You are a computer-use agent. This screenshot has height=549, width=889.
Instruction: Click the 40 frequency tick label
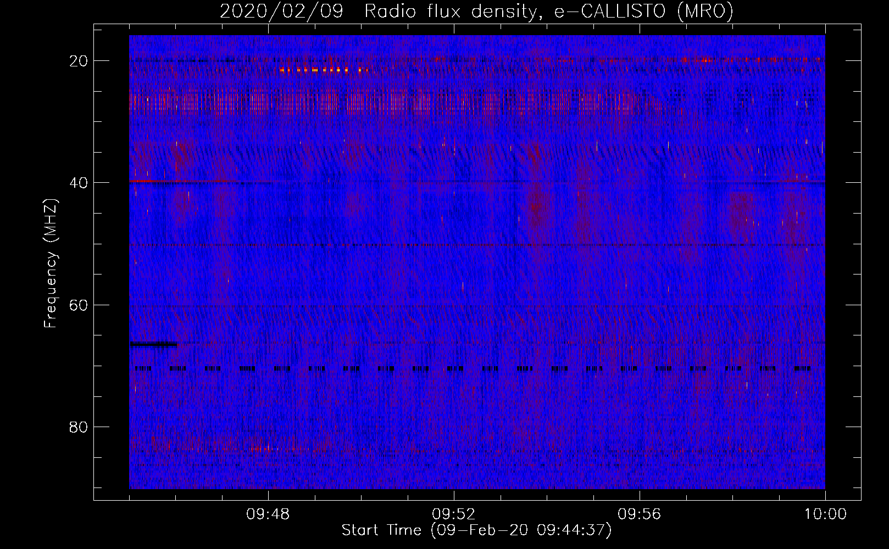pos(79,183)
